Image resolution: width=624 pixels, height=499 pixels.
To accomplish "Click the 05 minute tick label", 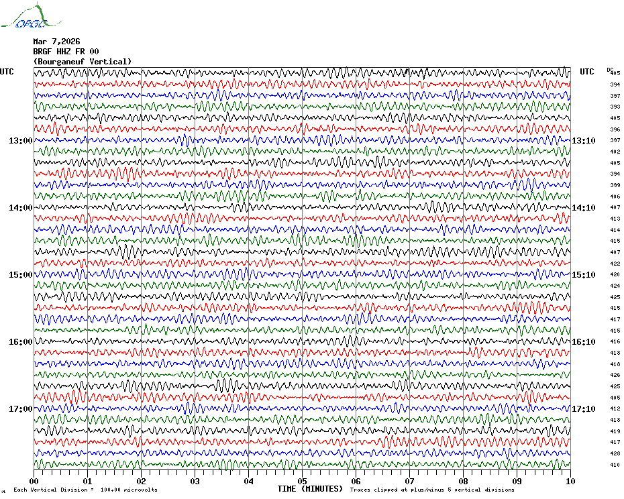I will point(302,481).
